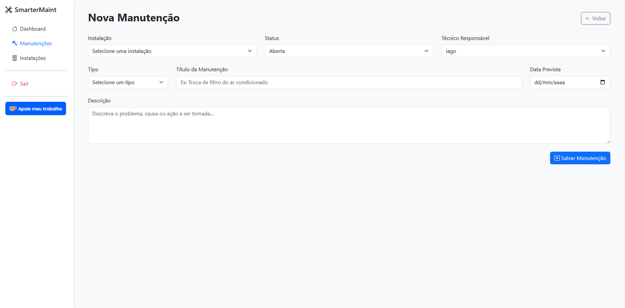Click the SmarterMaint tools logo icon
The width and height of the screenshot is (625, 308).
click(9, 10)
